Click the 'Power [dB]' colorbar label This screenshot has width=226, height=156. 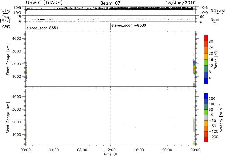216,59
